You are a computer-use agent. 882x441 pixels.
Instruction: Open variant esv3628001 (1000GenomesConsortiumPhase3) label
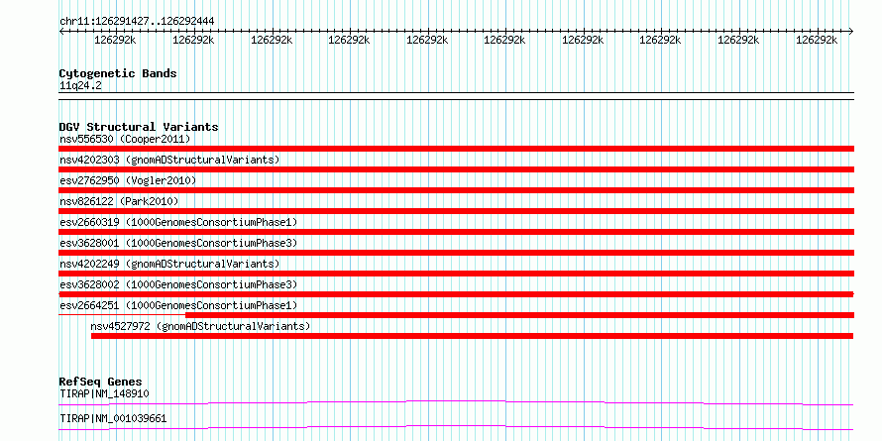coord(177,243)
